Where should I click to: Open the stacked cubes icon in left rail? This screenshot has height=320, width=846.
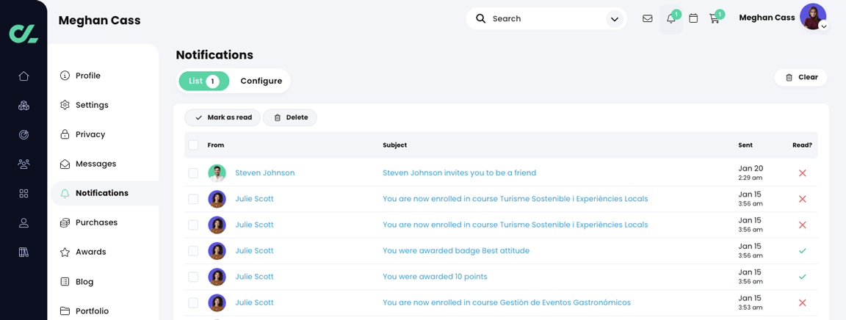pos(23,105)
